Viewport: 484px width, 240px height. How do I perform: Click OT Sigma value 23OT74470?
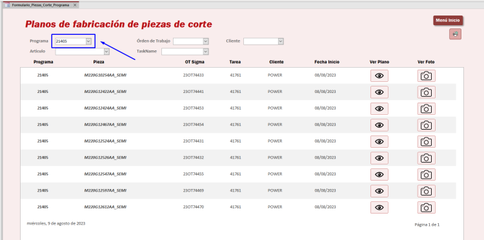click(193, 207)
